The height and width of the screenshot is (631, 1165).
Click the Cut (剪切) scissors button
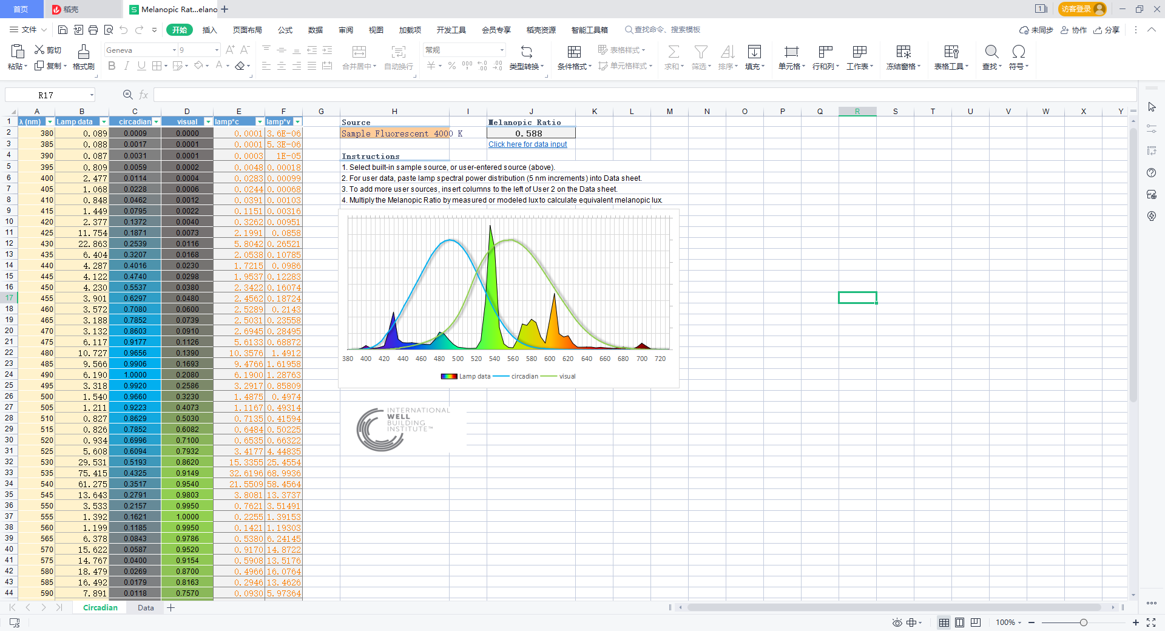click(x=47, y=50)
